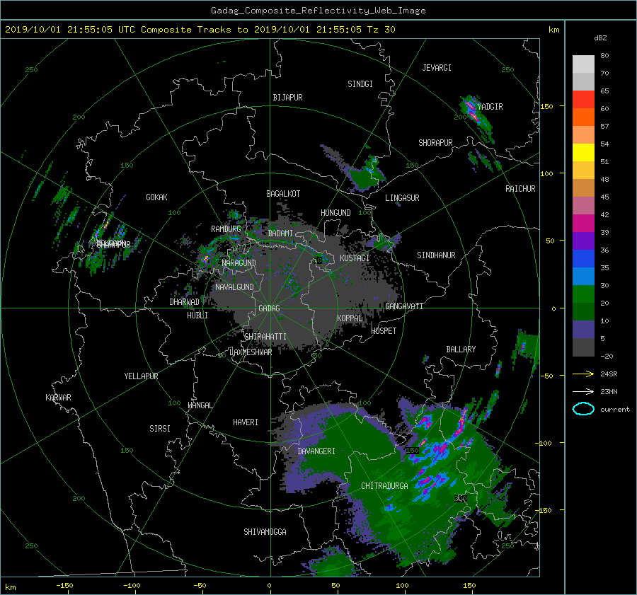Click the KUSTAGI city label
Screen dimensions: 637x595
tap(355, 258)
